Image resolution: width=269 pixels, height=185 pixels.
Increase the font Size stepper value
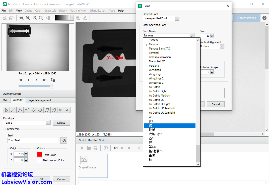pos(212,35)
